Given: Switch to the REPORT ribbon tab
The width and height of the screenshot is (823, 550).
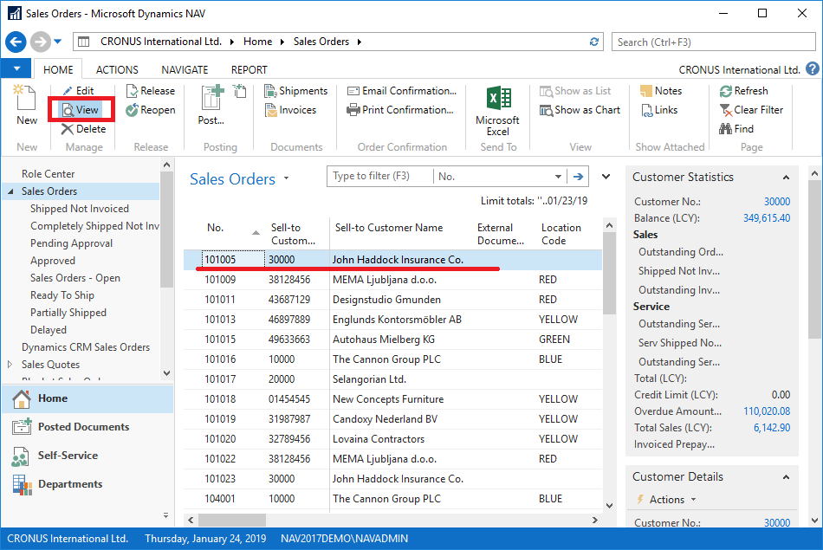Looking at the screenshot, I should point(249,69).
